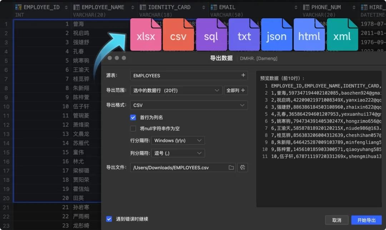Open 列分隔符 逗号 dropdown
Image resolution: width=386 pixels, height=230 pixels.
pos(178,153)
